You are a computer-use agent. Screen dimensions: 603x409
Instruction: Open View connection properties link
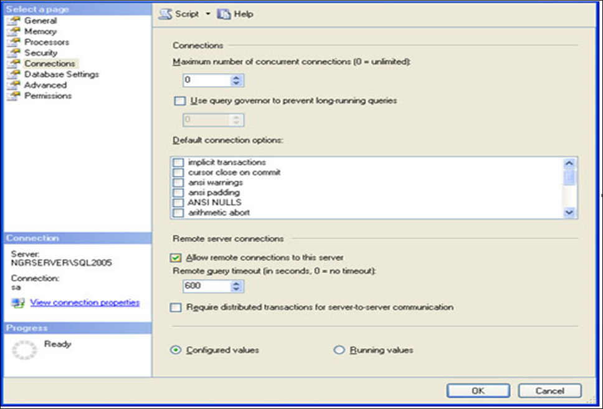85,303
